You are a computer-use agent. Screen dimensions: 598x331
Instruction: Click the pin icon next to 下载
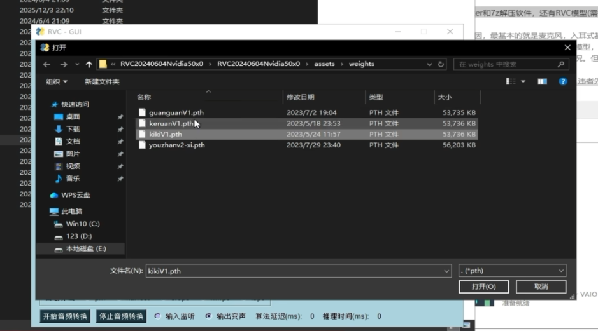pyautogui.click(x=120, y=130)
